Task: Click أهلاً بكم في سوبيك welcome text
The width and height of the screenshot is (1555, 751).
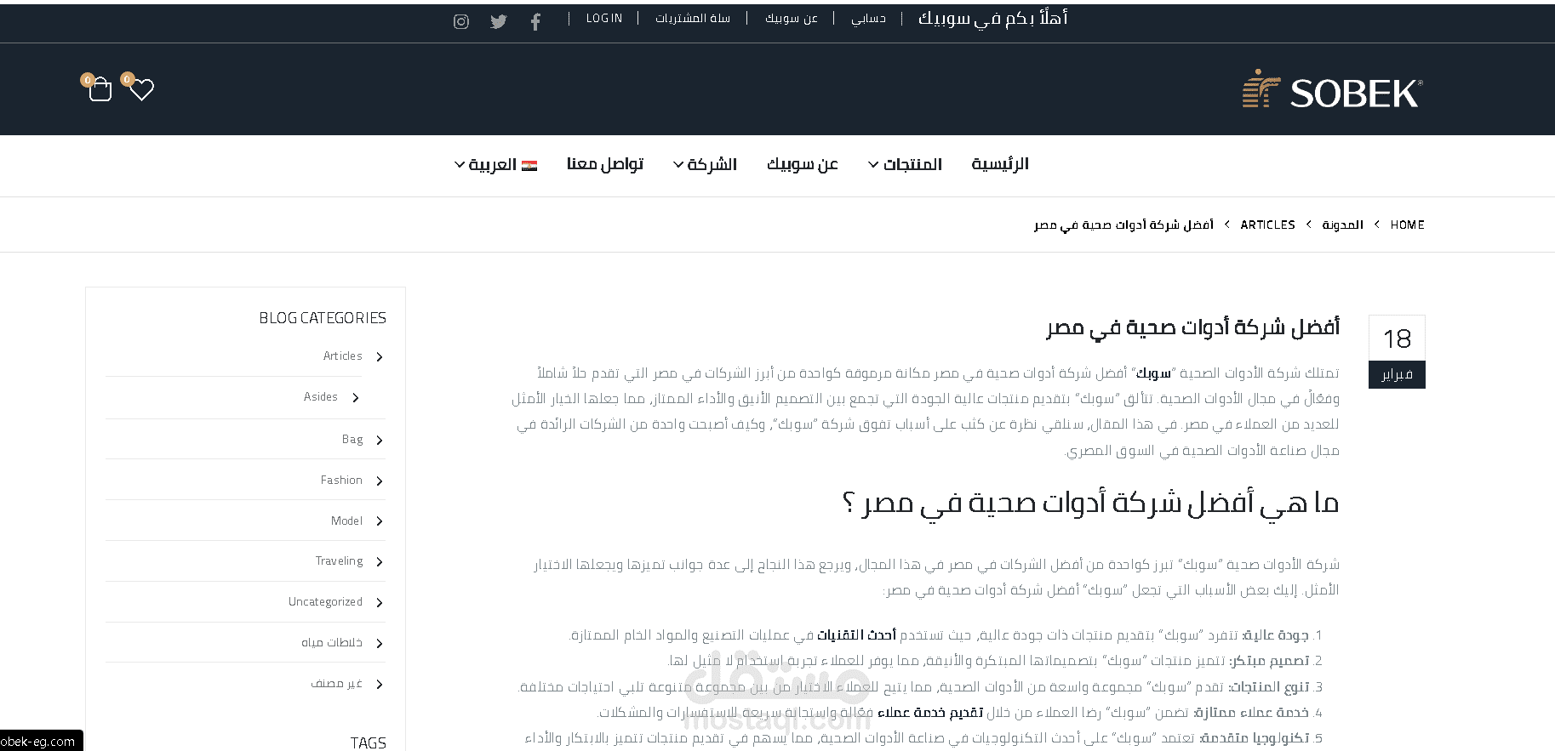Action: (992, 18)
